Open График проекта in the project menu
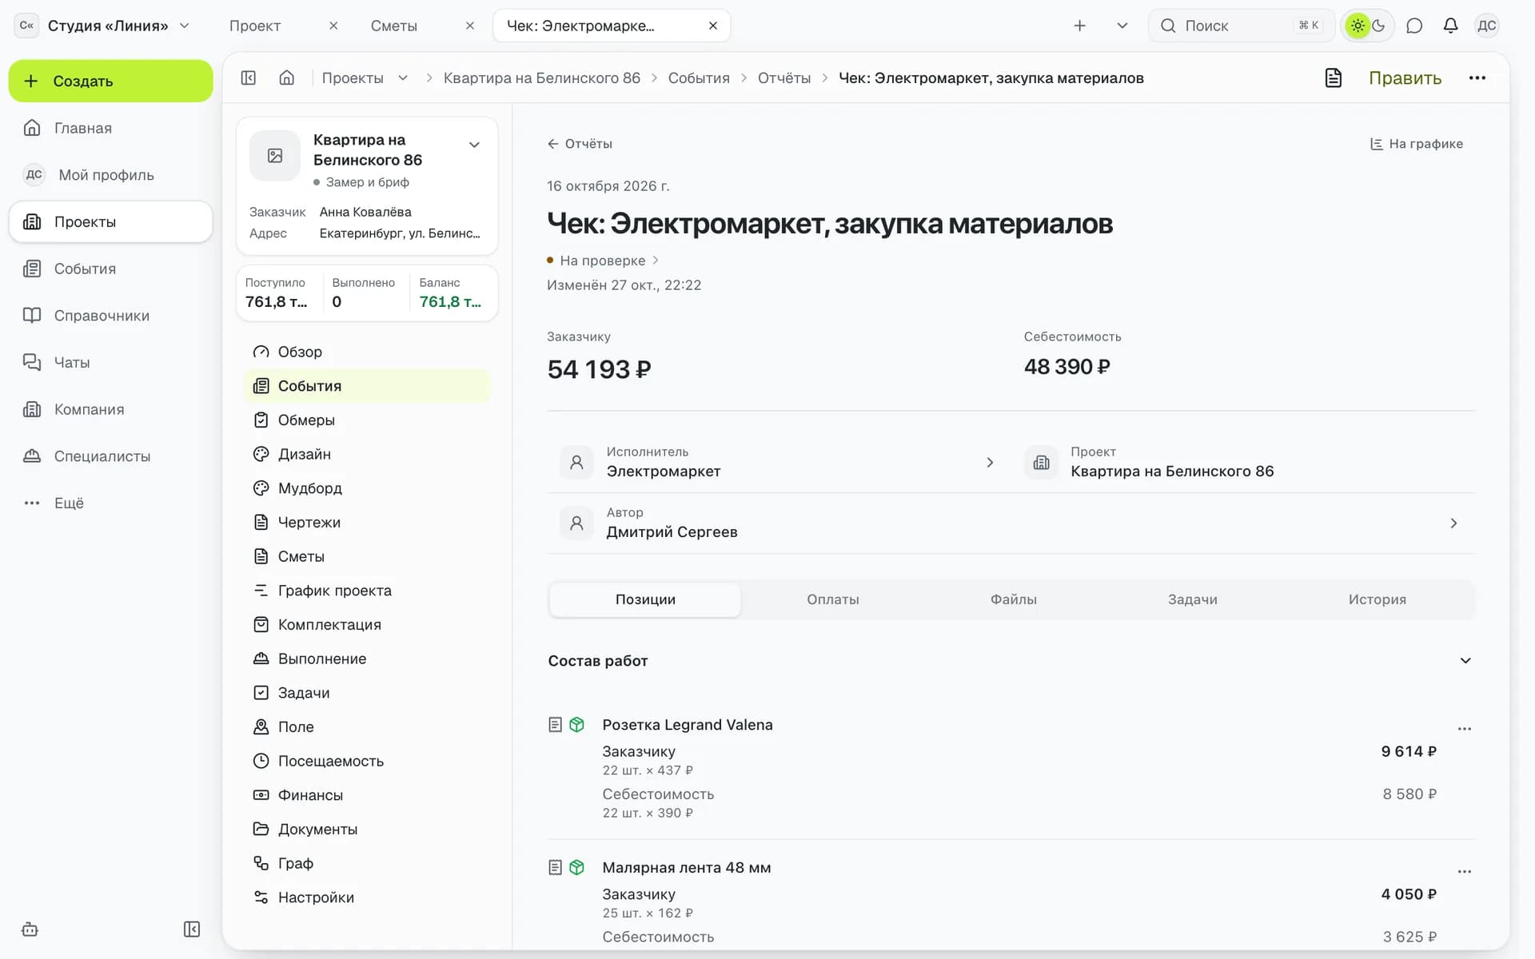 (367, 591)
